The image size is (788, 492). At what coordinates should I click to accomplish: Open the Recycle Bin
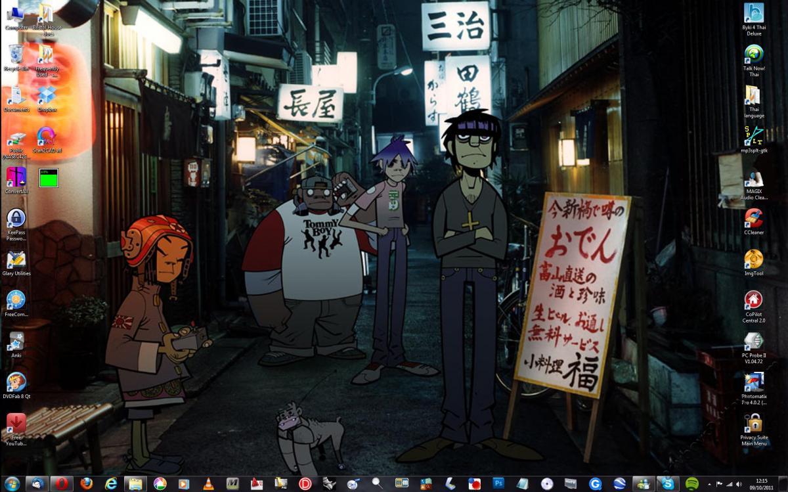coord(16,58)
